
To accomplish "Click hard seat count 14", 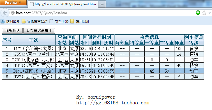I will (x=179, y=54).
